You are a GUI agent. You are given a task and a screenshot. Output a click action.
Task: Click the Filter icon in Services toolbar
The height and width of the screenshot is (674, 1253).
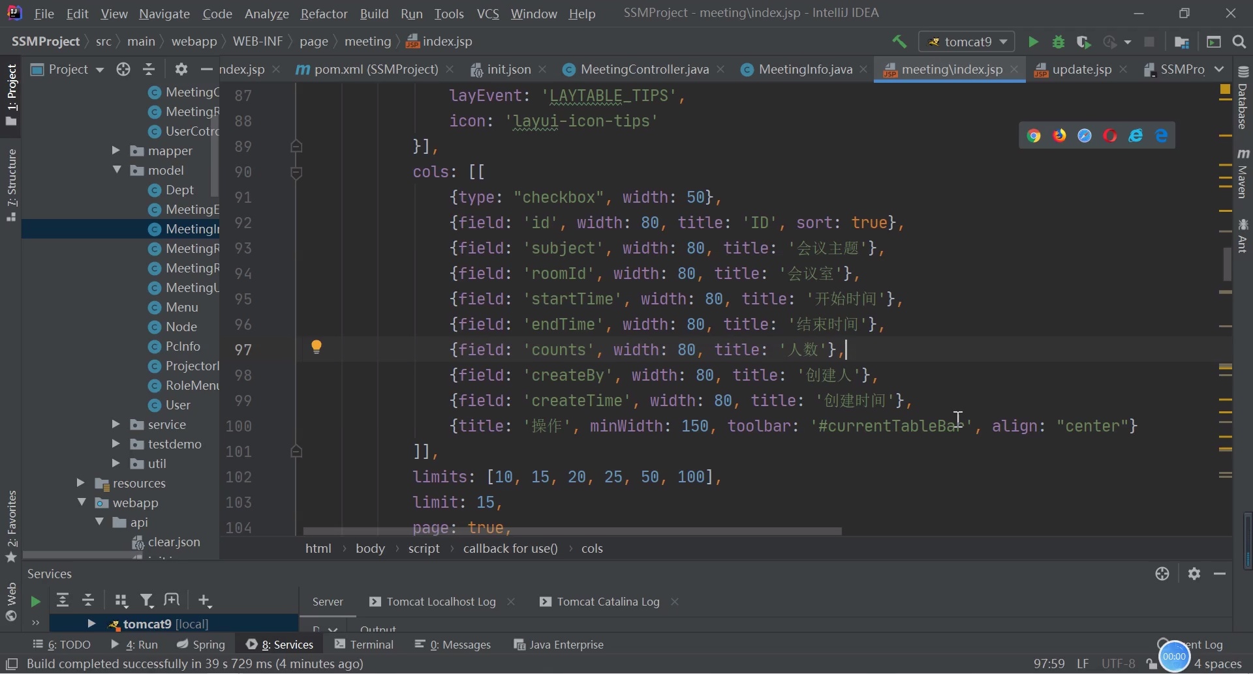tap(147, 600)
